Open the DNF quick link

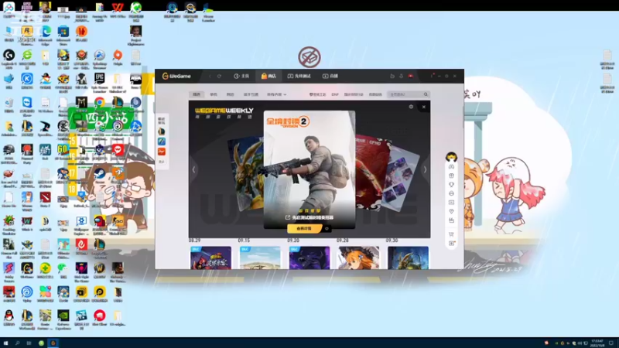[335, 94]
